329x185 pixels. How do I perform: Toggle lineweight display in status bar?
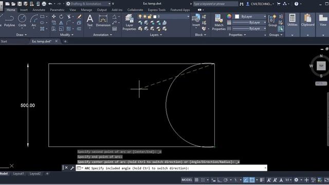click(262, 180)
